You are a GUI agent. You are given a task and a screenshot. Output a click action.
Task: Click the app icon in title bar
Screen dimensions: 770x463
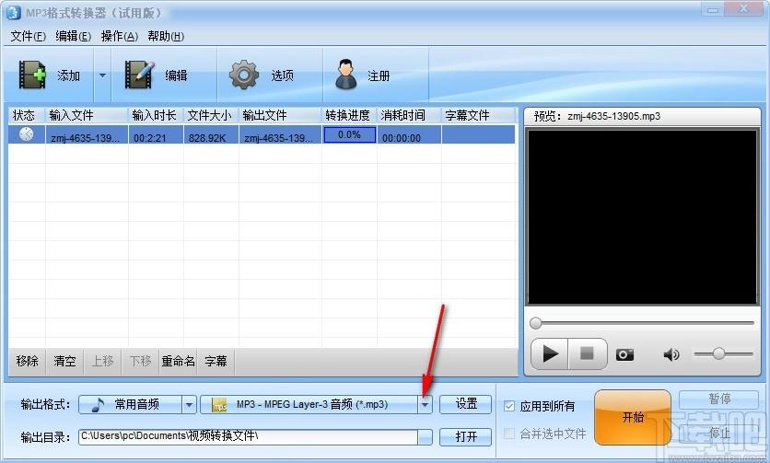[13, 12]
